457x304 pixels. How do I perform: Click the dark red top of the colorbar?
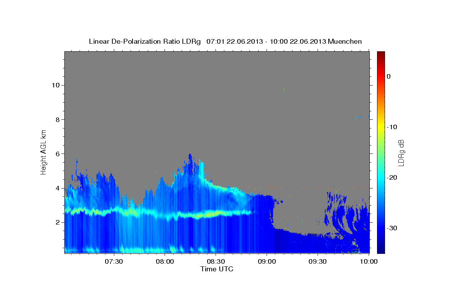[x=381, y=53]
